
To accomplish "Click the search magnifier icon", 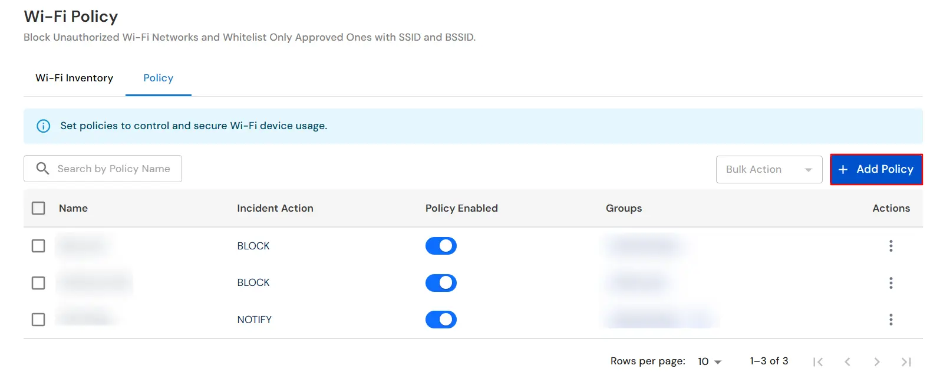I will click(42, 169).
